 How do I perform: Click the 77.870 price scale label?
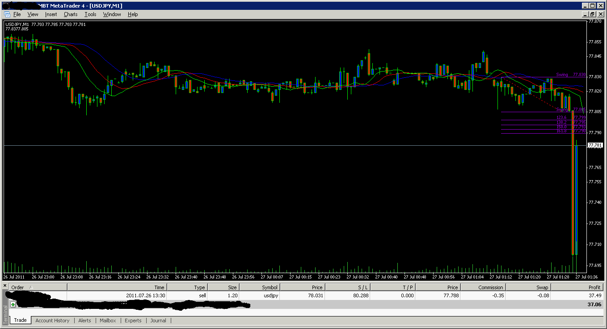[595, 21]
